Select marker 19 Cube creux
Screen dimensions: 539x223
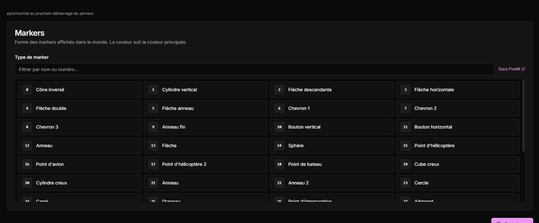pyautogui.click(x=458, y=164)
